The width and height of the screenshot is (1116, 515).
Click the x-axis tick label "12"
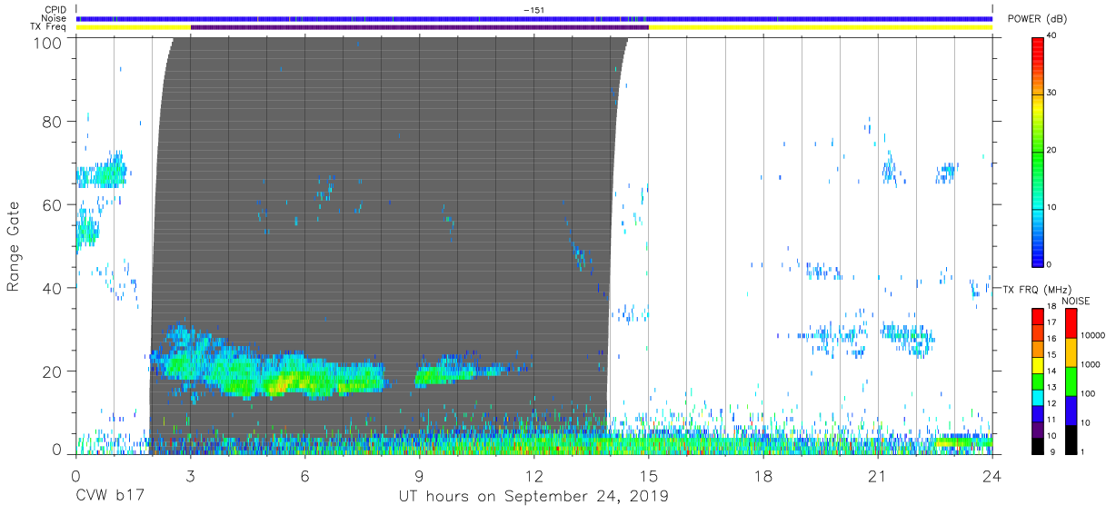[533, 475]
